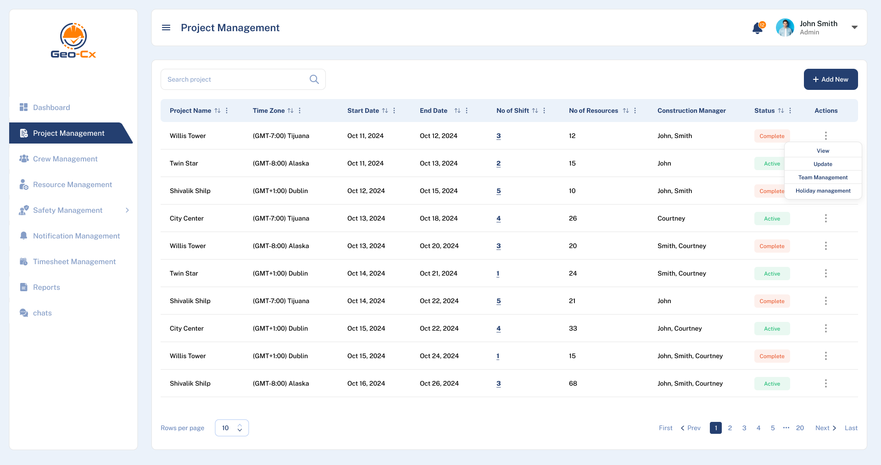Open Start Date column options kebab
Screen dimensions: 881x465
click(394, 111)
